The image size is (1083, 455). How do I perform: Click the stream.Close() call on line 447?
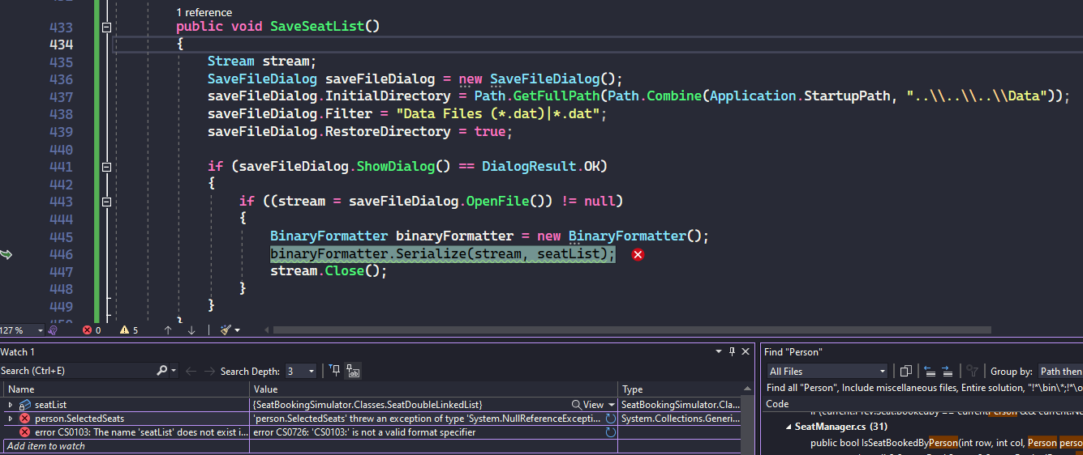pos(329,270)
